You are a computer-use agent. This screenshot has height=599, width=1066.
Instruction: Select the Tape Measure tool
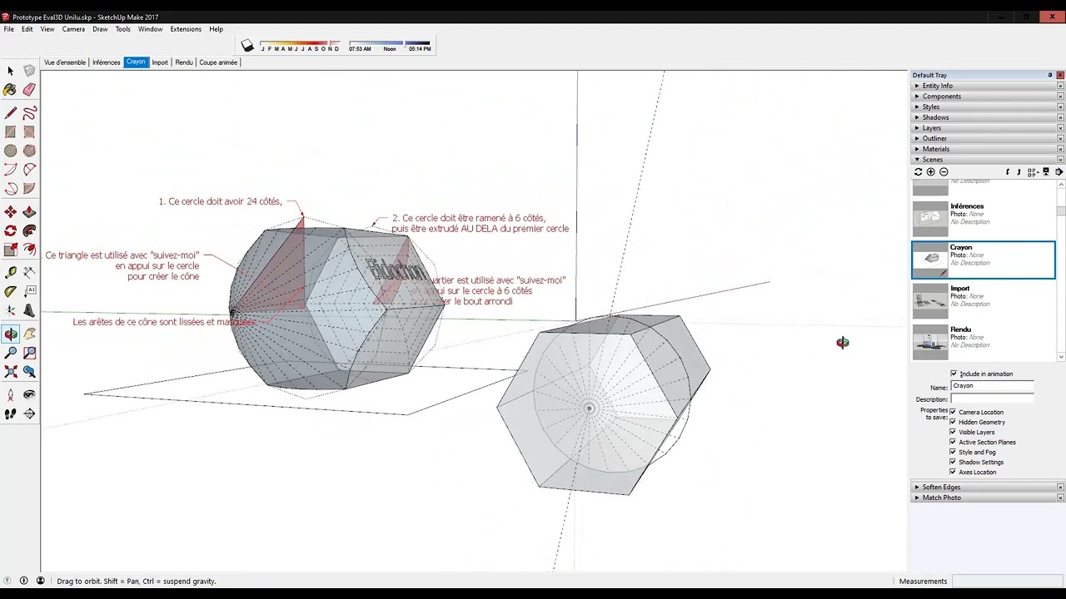[x=10, y=272]
